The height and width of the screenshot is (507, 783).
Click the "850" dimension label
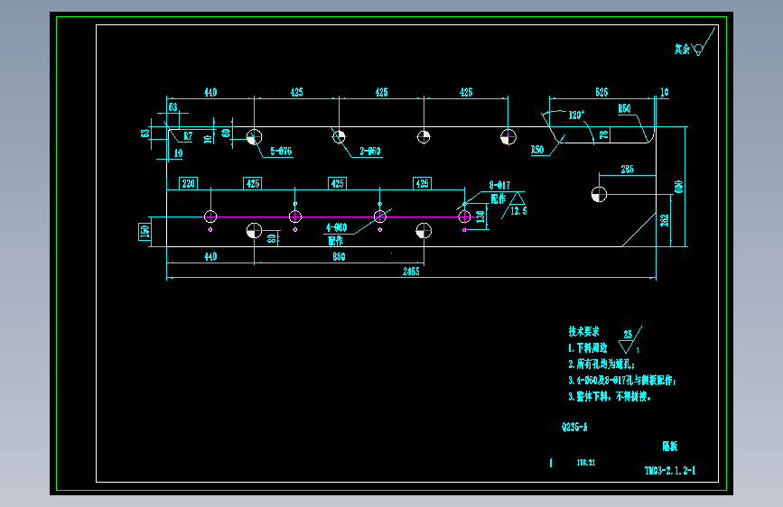point(339,256)
